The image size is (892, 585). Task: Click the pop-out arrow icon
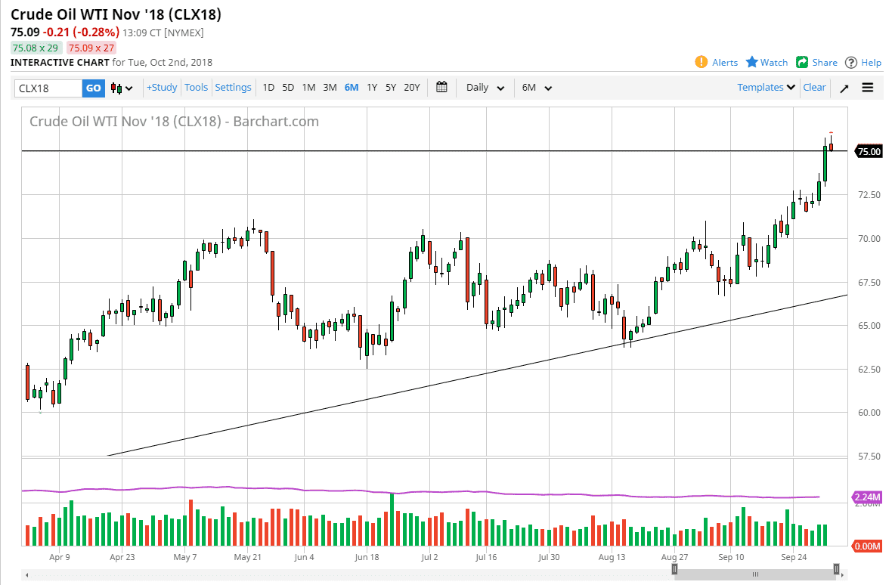pos(844,88)
